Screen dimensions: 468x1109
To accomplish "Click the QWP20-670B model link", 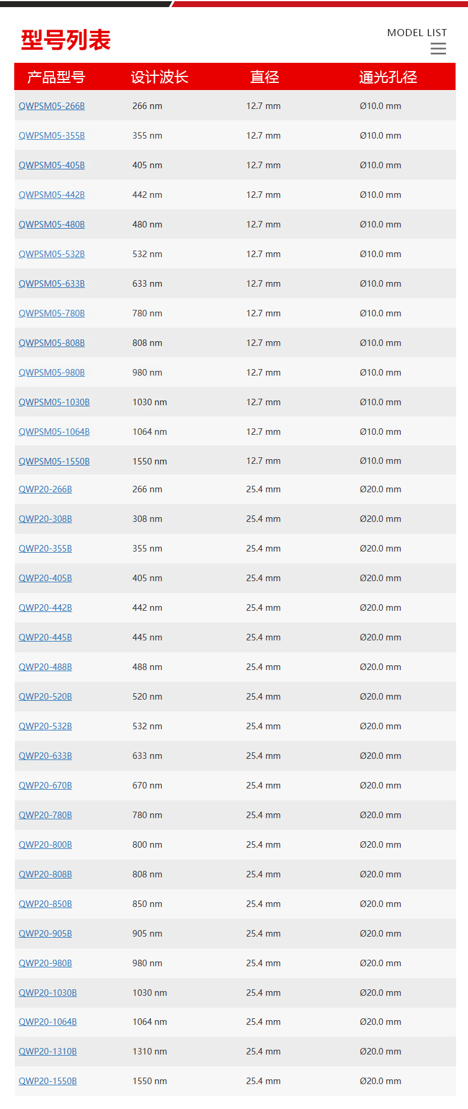I will (45, 786).
